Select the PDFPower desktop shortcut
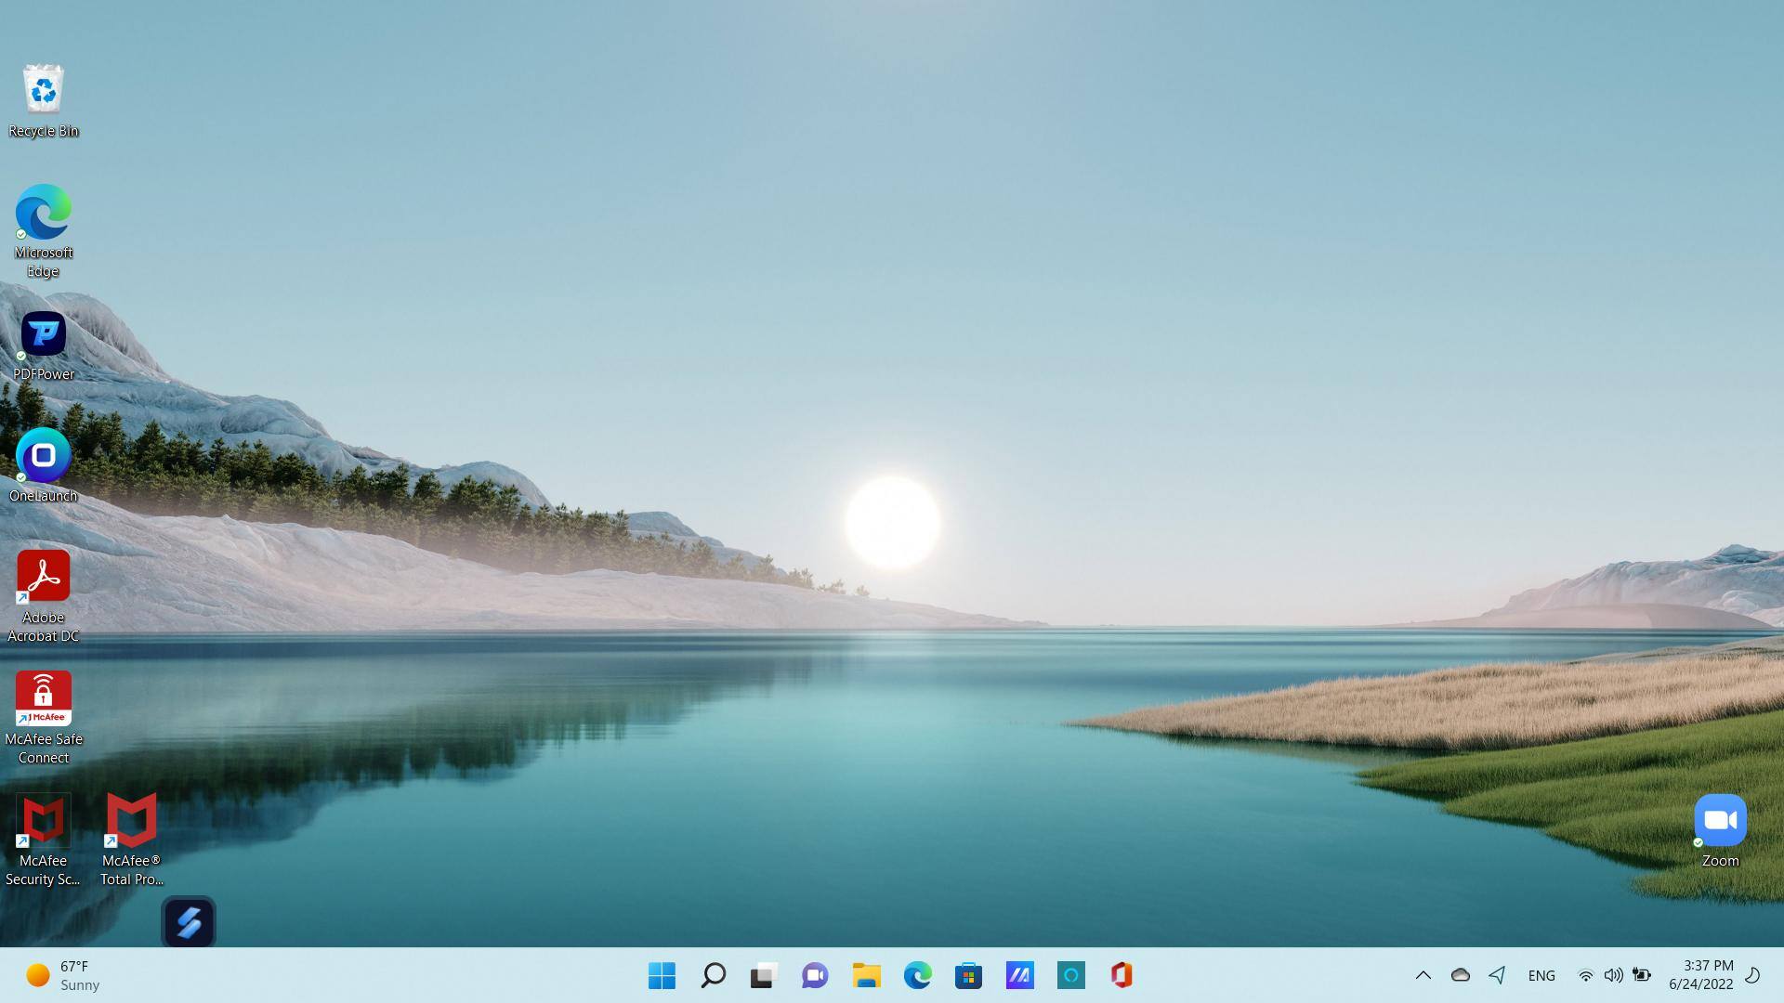Viewport: 1784px width, 1003px height. [x=43, y=334]
